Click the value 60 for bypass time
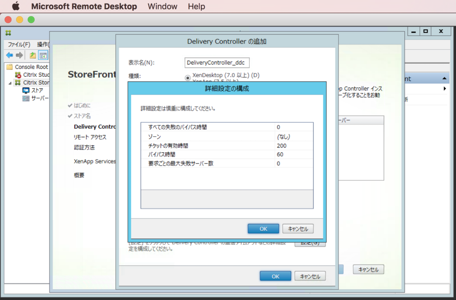The width and height of the screenshot is (456, 300). pos(280,154)
